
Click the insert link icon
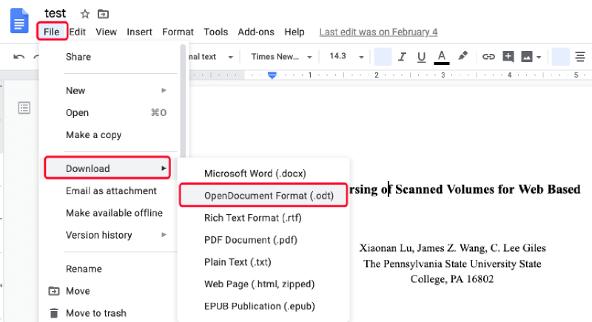click(488, 56)
